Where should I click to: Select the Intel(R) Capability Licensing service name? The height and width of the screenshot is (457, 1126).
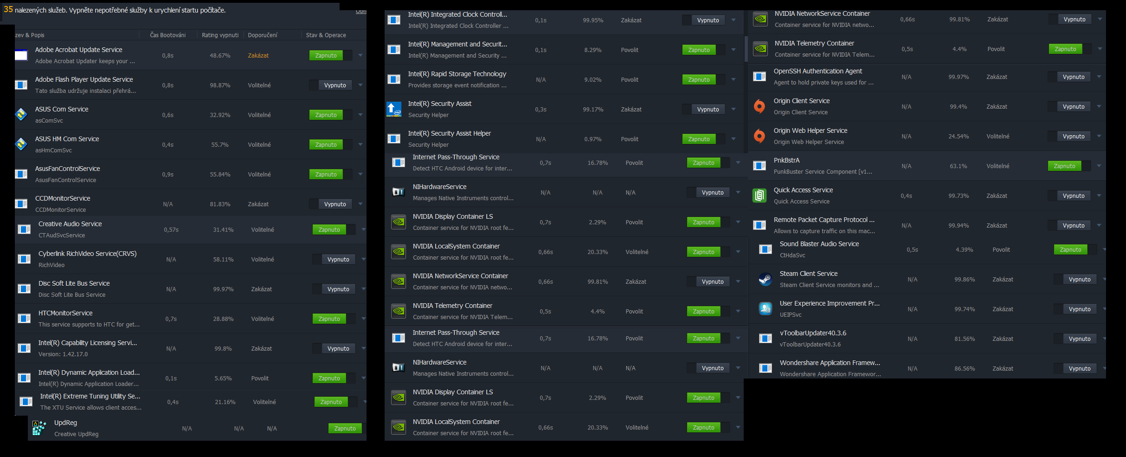click(x=88, y=343)
